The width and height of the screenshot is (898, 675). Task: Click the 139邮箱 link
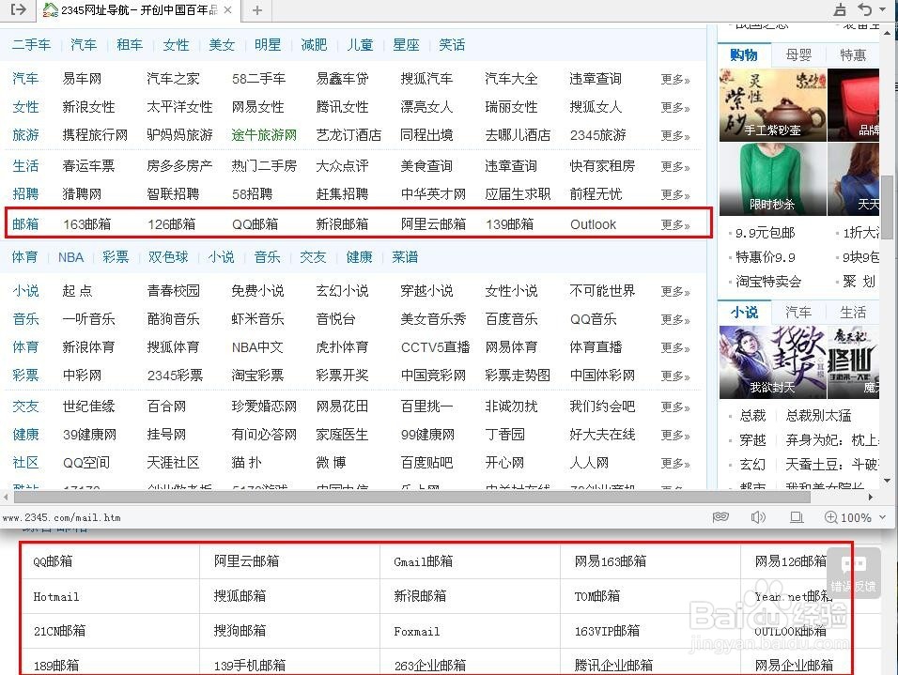point(510,224)
